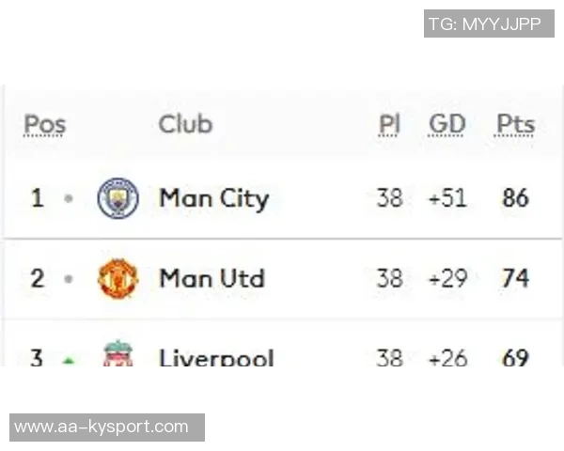Sort by the GD column header
Viewport: 564px width, 451px height.
tap(447, 124)
